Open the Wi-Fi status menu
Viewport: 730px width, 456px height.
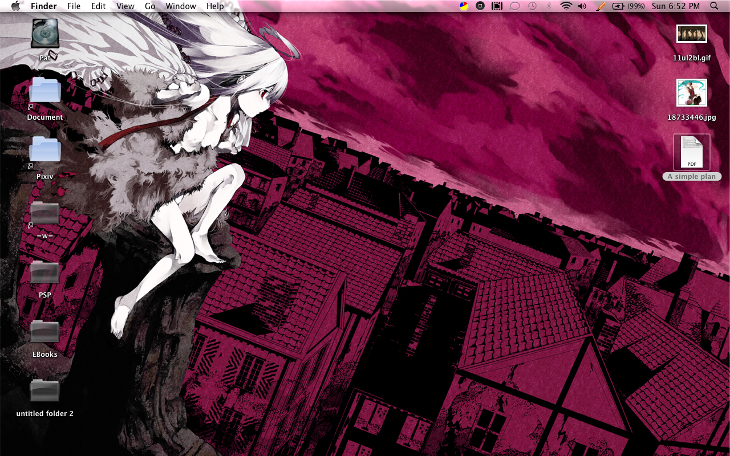click(x=566, y=6)
